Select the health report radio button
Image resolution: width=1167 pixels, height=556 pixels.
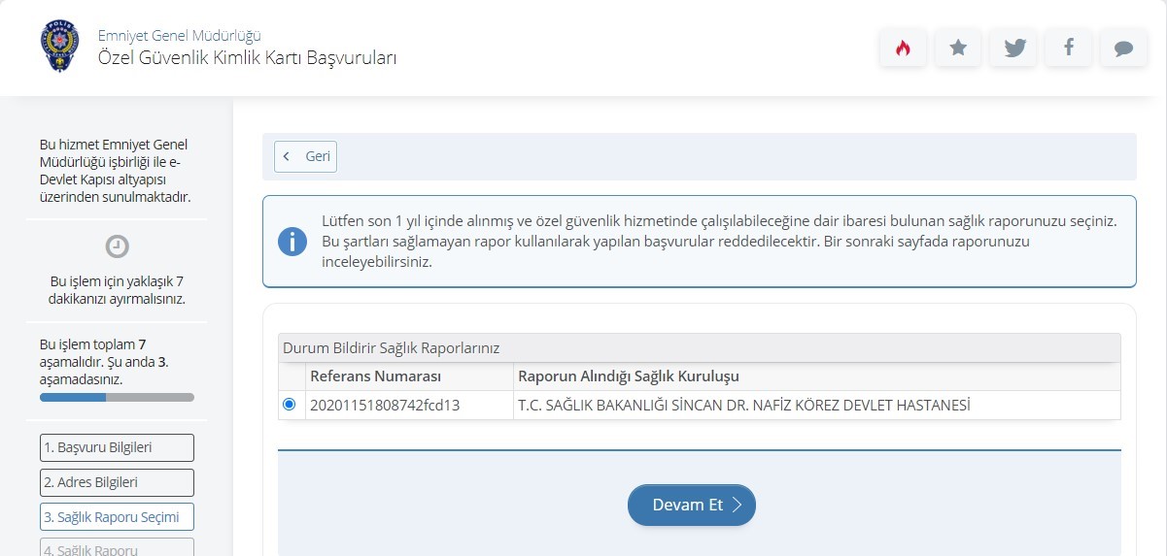[289, 405]
